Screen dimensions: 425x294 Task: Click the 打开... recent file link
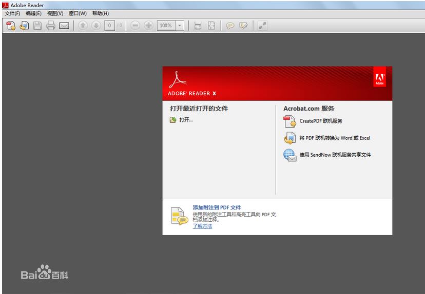(186, 120)
